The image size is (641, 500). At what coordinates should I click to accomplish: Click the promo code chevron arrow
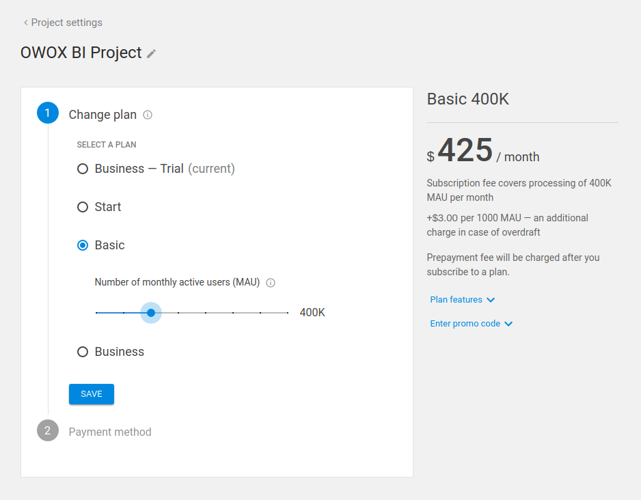(508, 324)
